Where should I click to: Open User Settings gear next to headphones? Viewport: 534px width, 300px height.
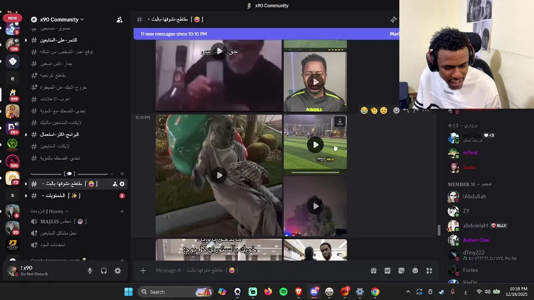[x=118, y=271]
